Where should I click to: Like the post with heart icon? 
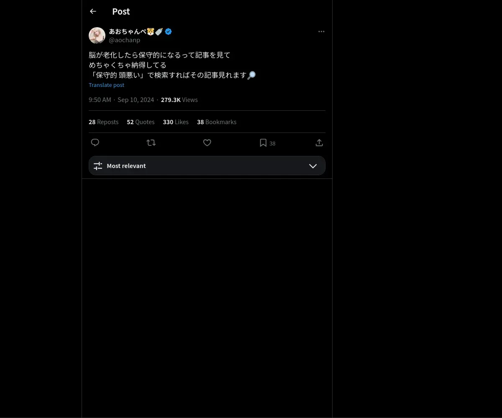[207, 143]
